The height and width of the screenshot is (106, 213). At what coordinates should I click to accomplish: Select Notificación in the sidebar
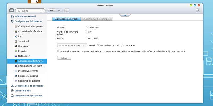pyautogui.click(x=24, y=56)
